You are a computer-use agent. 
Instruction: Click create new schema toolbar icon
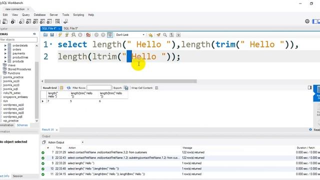point(21,21)
